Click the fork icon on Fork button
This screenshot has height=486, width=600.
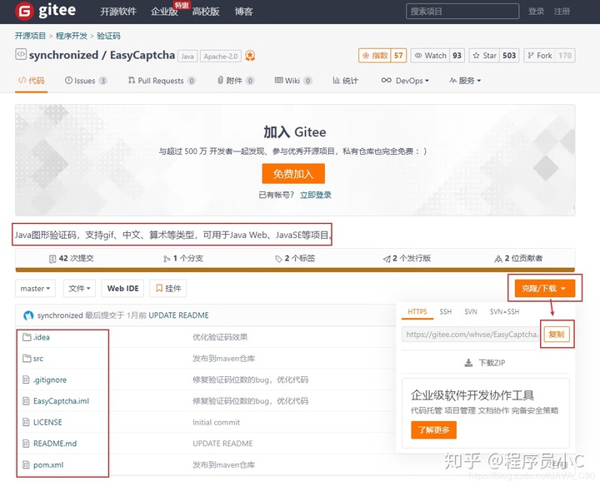tap(531, 56)
